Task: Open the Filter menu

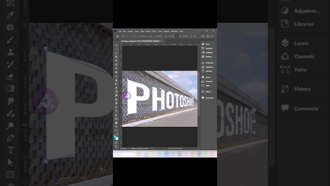Action: 154,31
